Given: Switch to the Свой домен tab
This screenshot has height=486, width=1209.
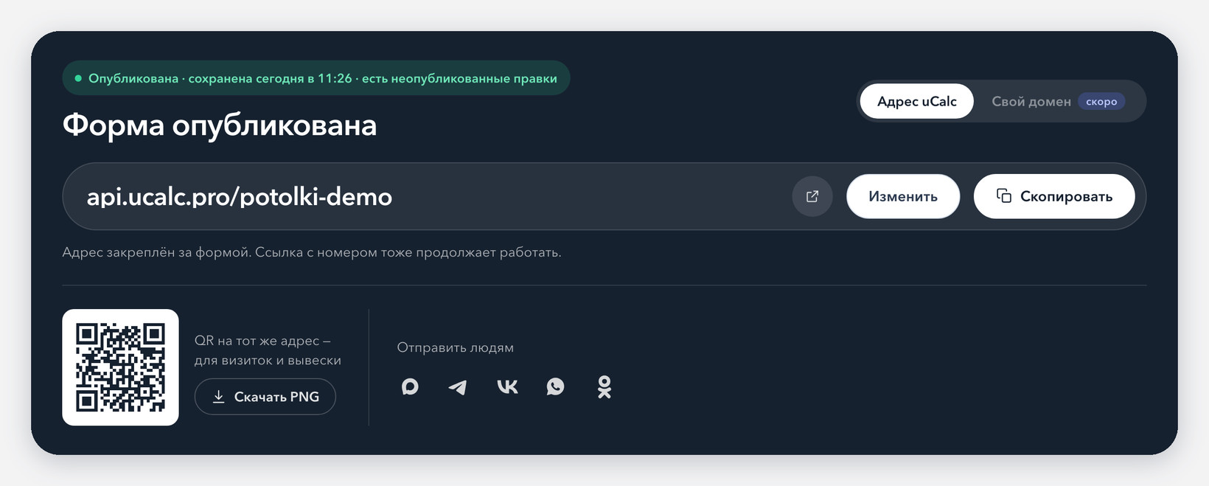Looking at the screenshot, I should point(1058,101).
